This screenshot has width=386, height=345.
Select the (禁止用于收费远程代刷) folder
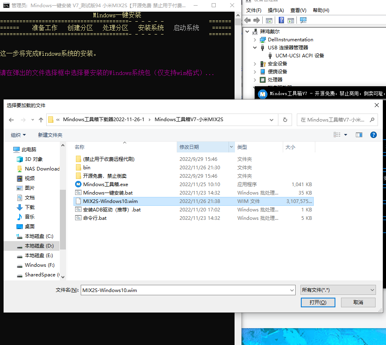108,159
